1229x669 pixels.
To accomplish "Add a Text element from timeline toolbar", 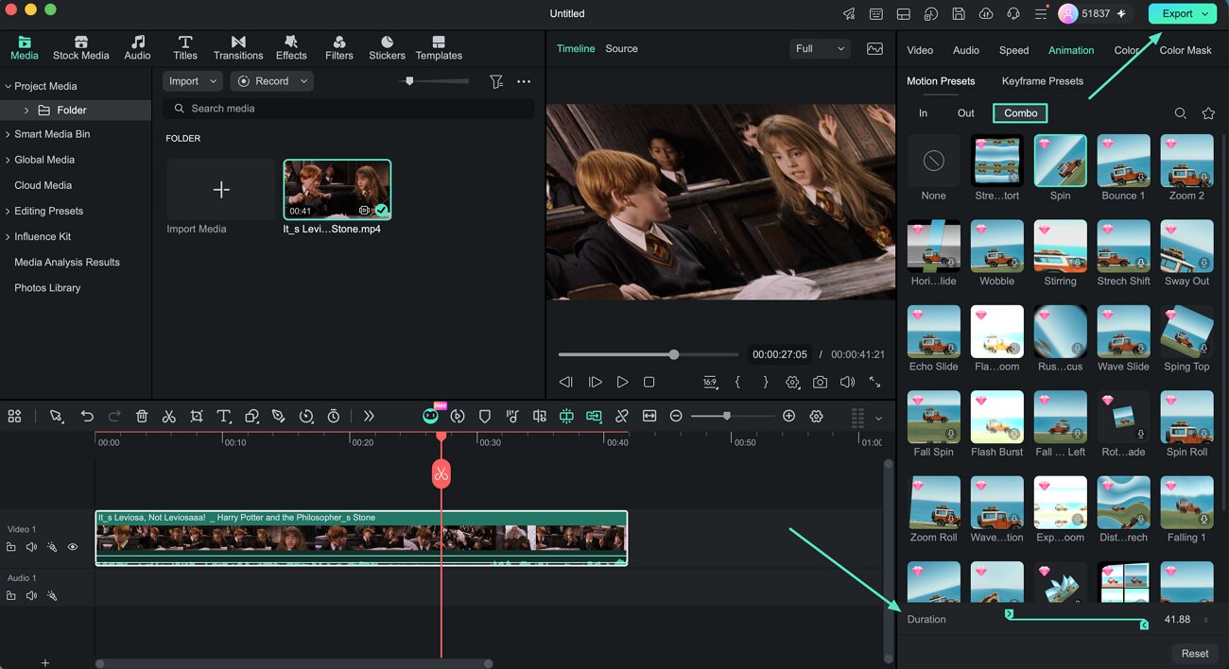I will [x=224, y=416].
